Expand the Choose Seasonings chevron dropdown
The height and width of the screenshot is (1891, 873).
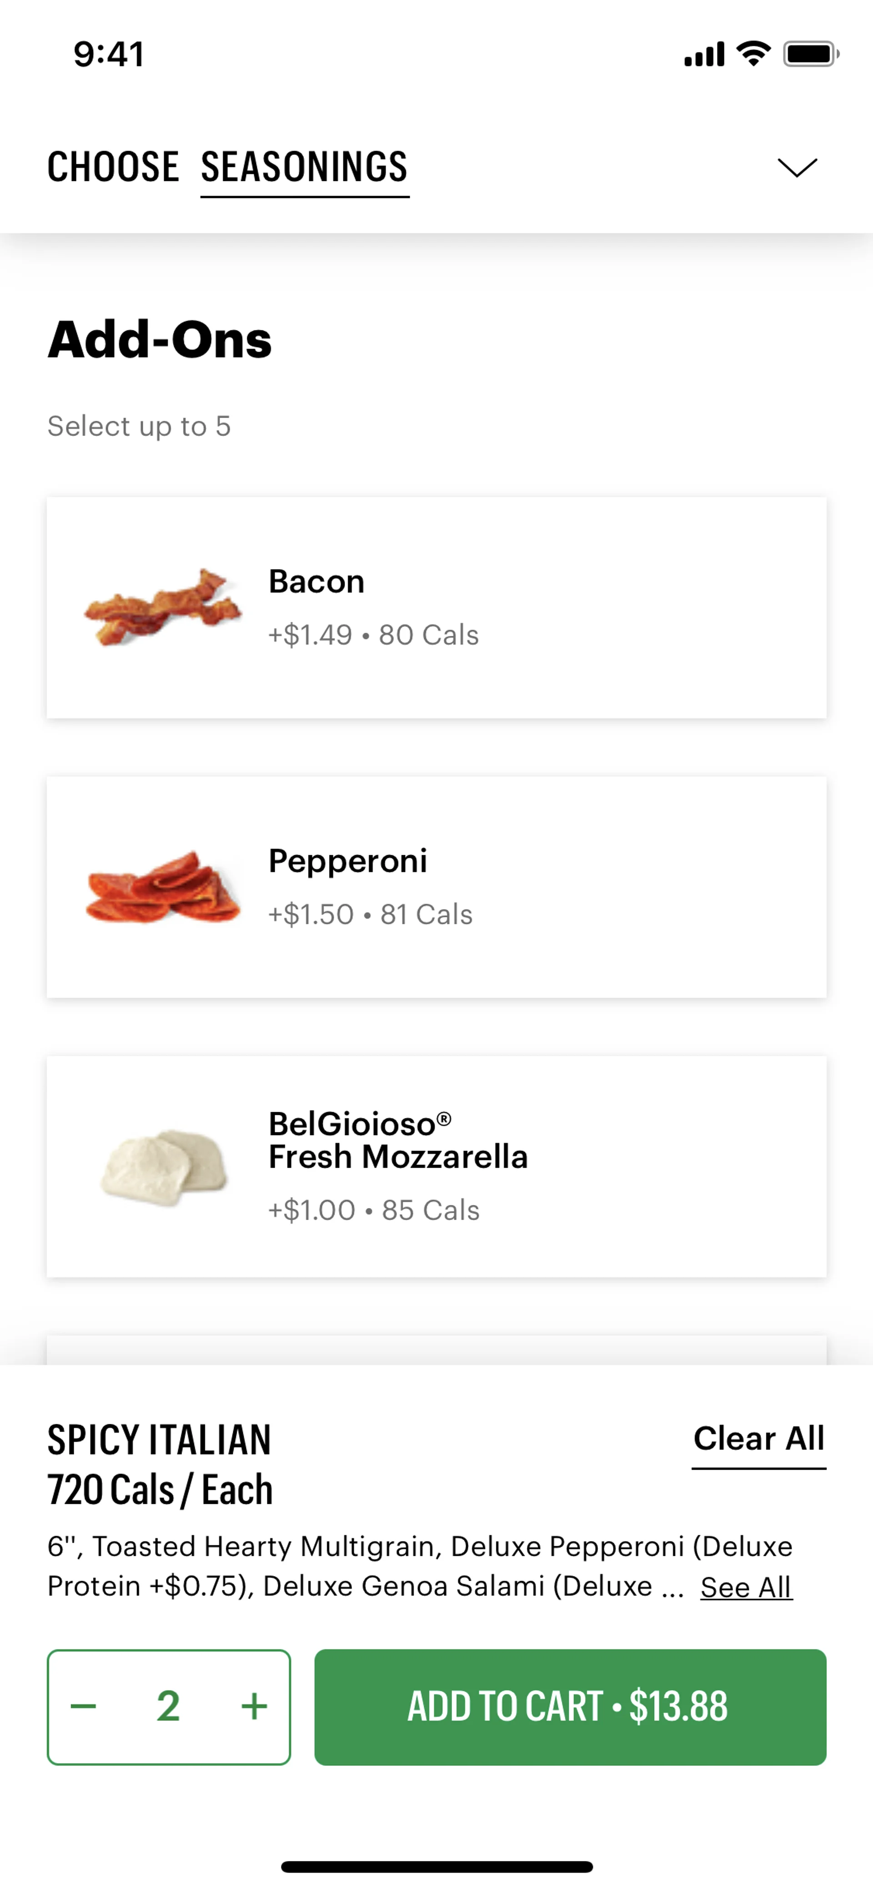coord(797,167)
